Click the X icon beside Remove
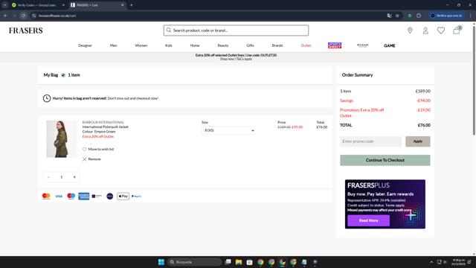 (x=84, y=159)
